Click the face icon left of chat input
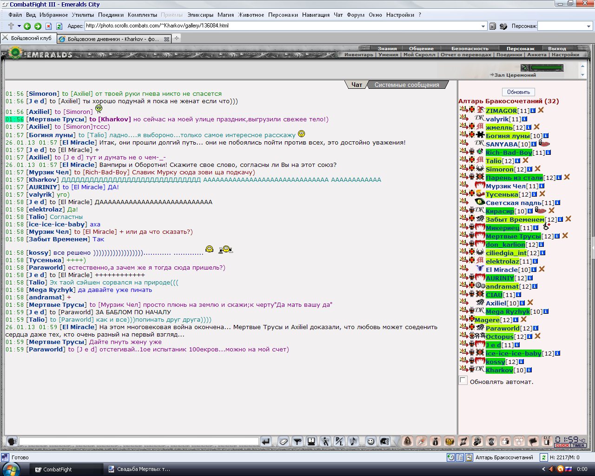Image resolution: width=595 pixels, height=476 pixels. pyautogui.click(x=12, y=442)
